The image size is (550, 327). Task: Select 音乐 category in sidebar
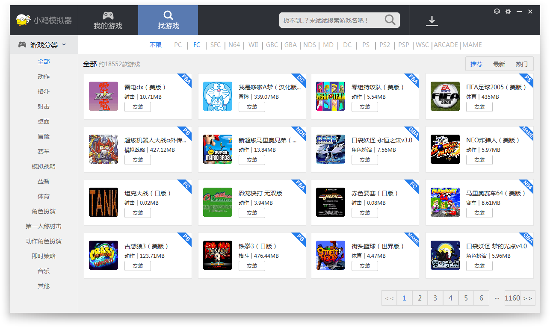point(44,271)
